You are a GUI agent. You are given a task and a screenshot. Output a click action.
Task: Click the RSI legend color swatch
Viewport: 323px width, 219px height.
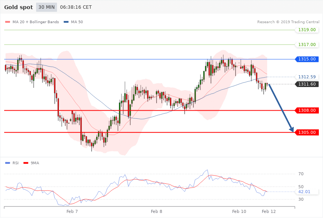pyautogui.click(x=8, y=163)
